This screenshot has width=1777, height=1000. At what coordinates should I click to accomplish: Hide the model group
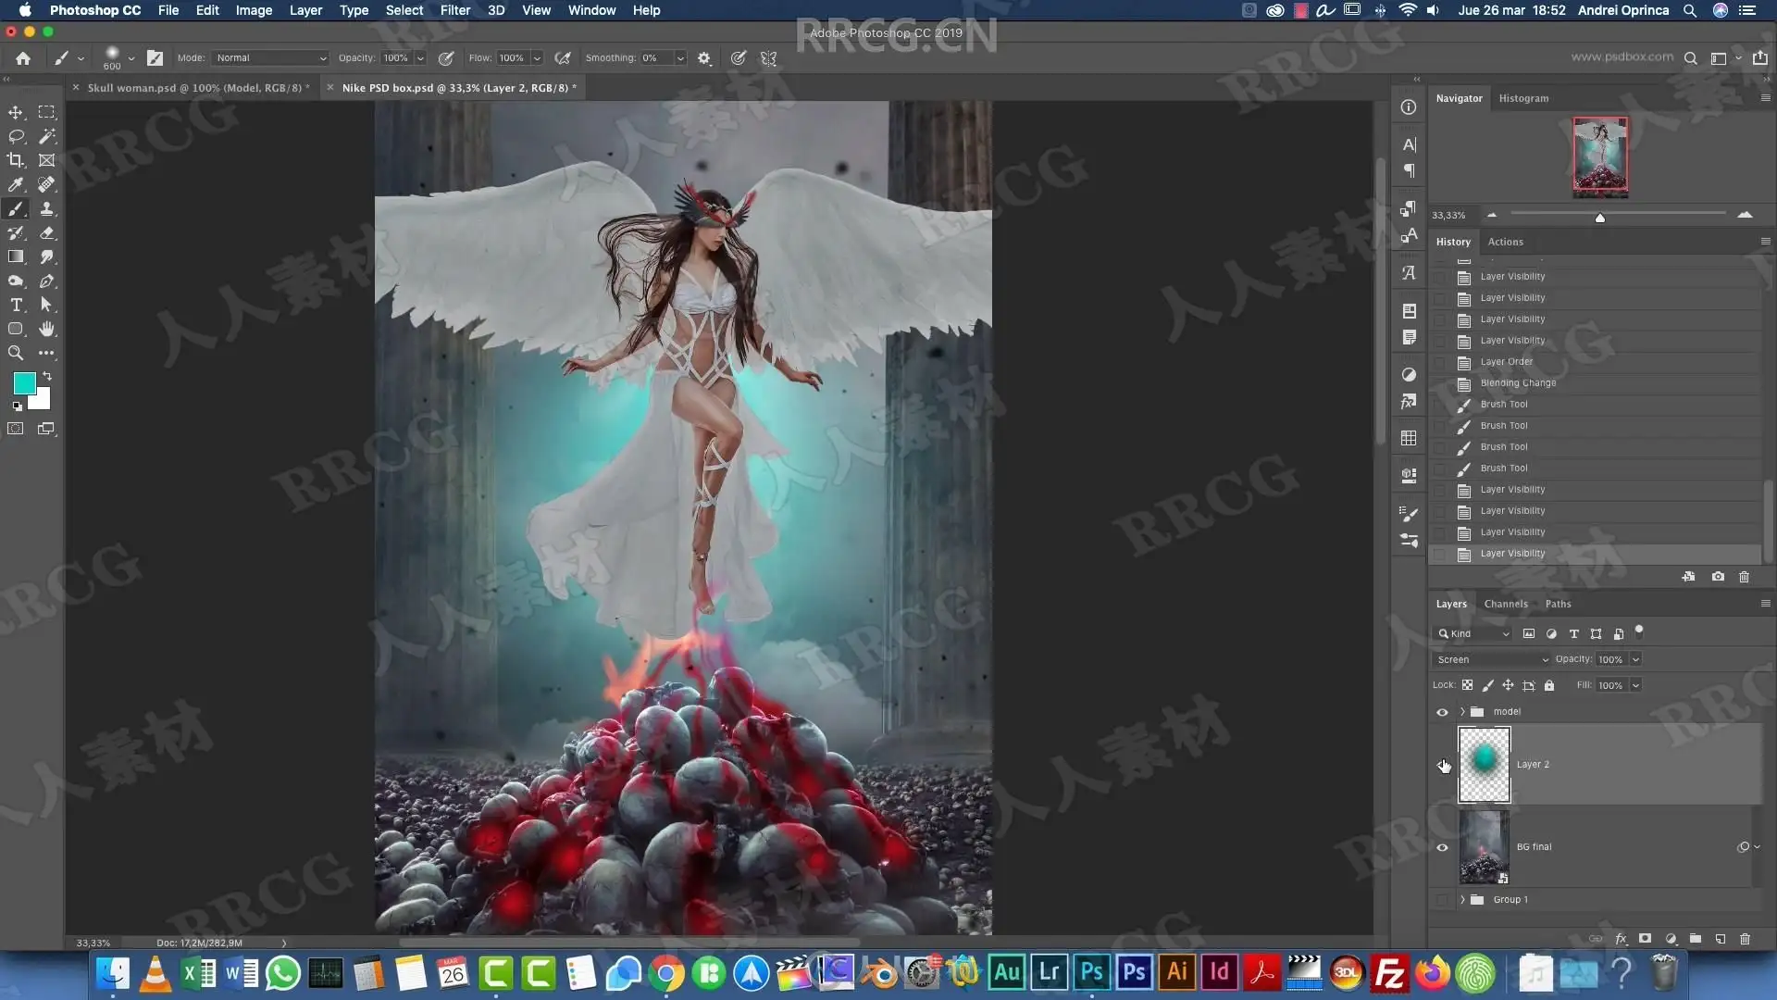(x=1442, y=712)
